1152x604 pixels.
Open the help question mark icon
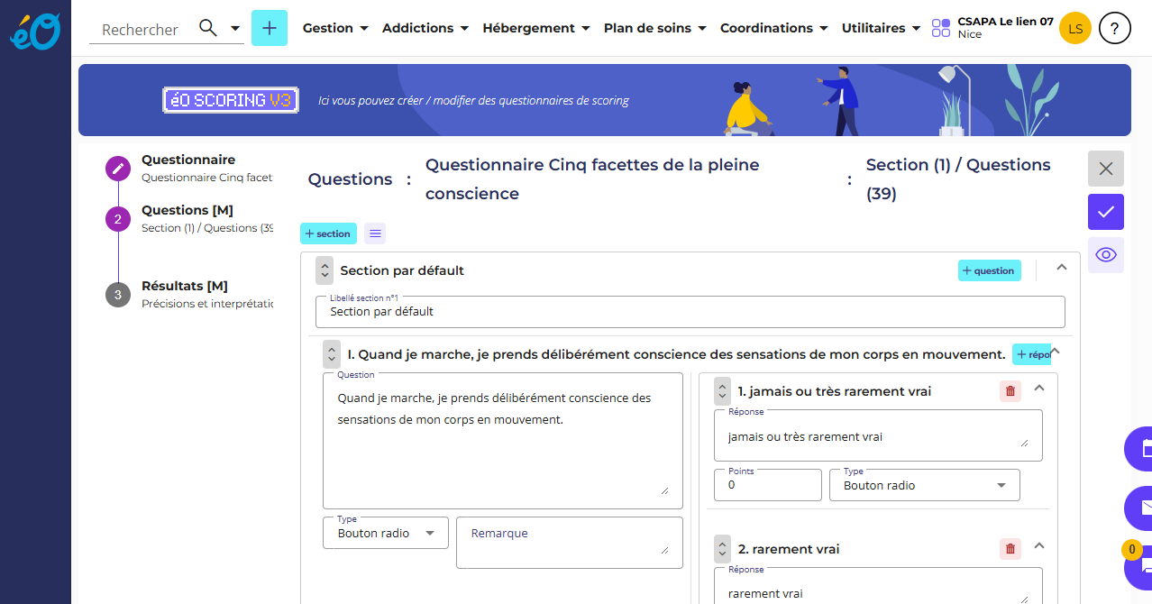1115,29
